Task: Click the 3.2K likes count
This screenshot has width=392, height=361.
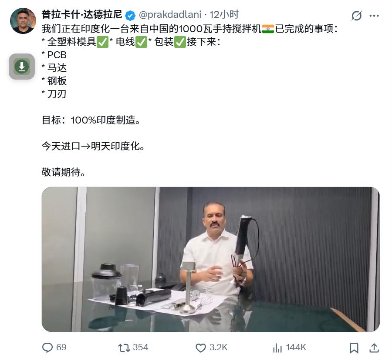Action: tap(218, 348)
